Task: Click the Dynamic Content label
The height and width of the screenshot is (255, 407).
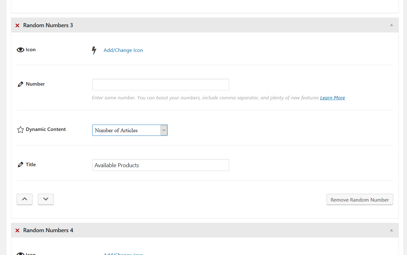Action: 46,129
